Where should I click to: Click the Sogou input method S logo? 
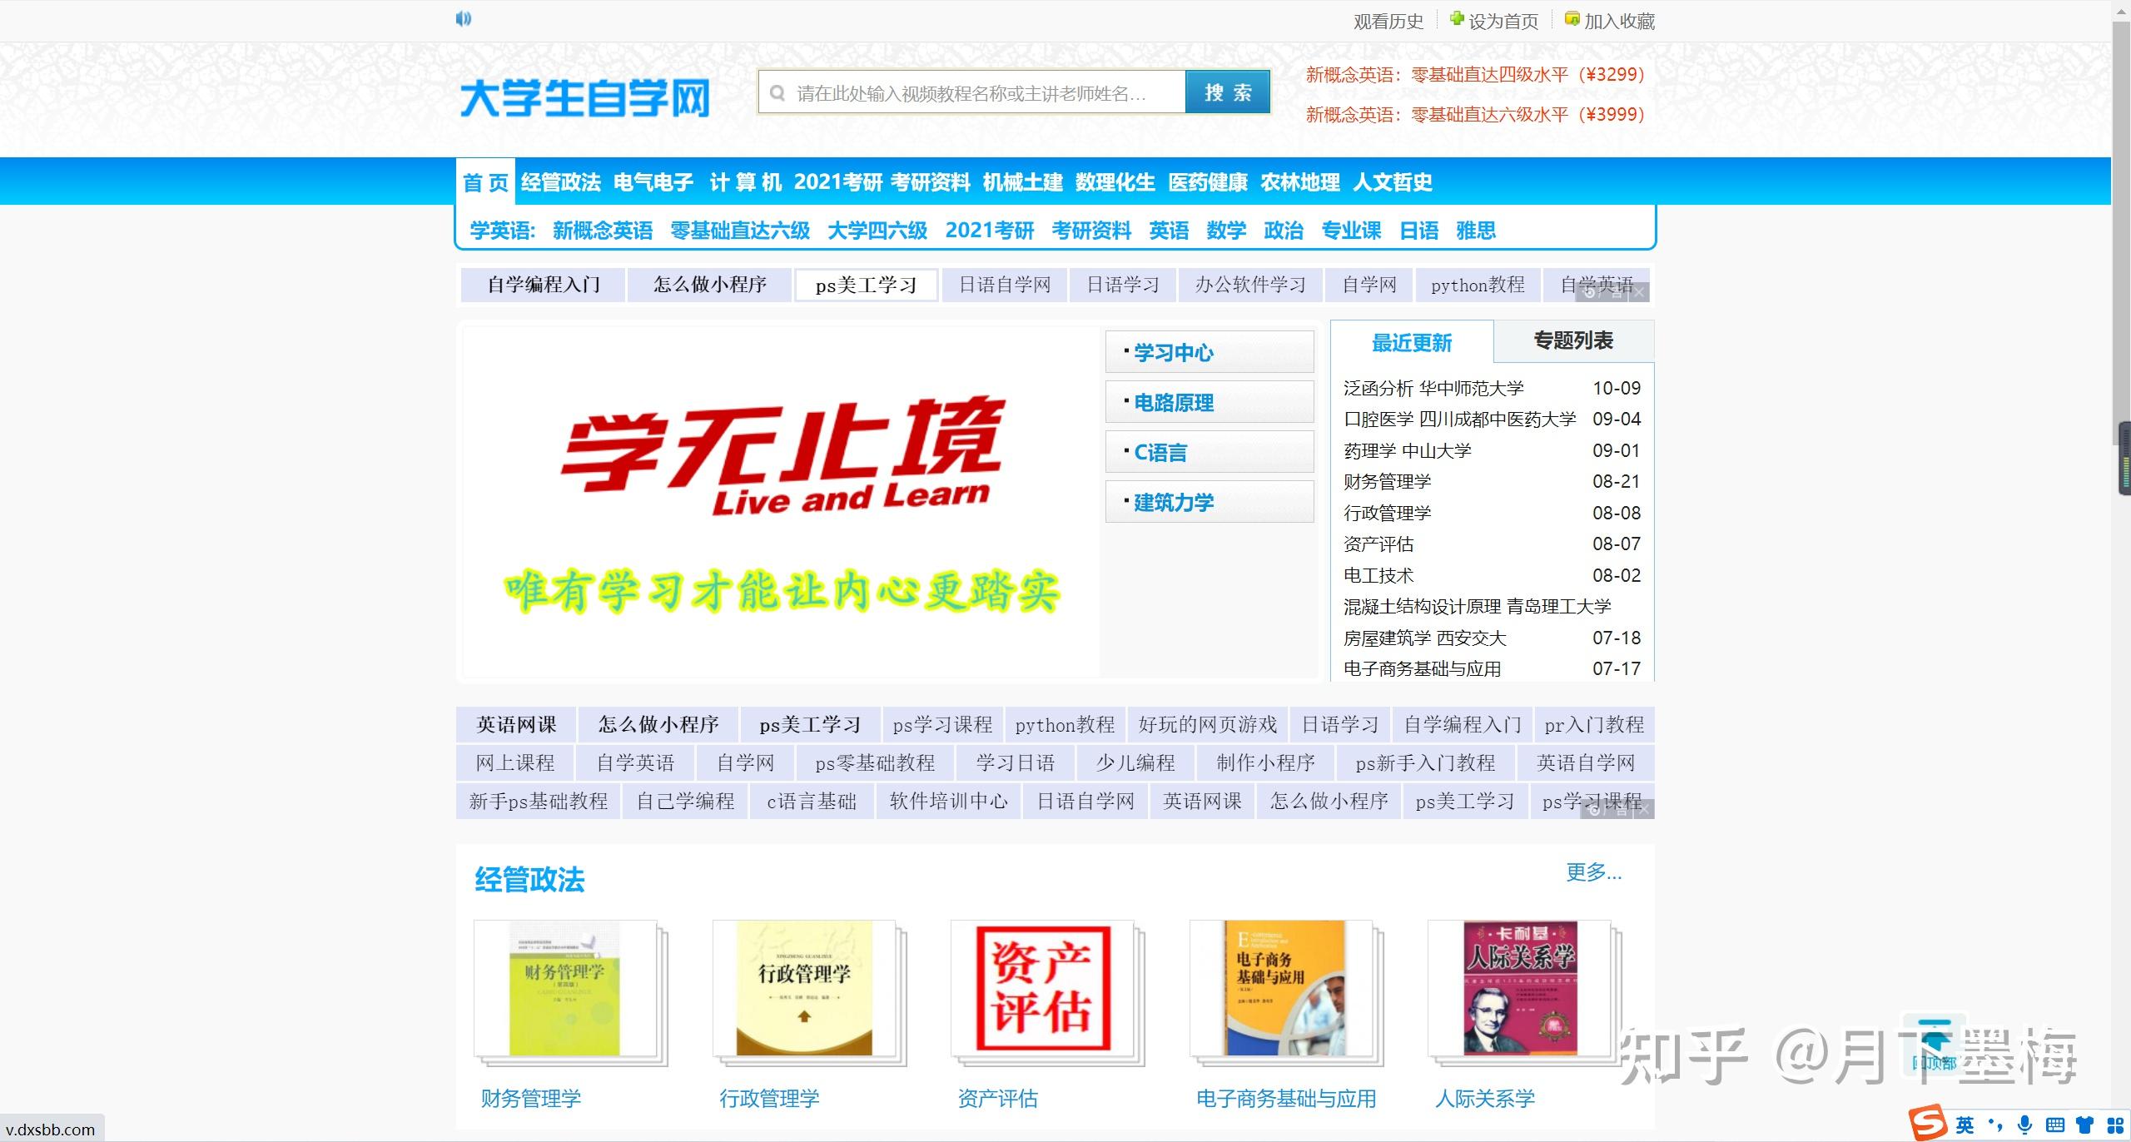(x=1928, y=1124)
